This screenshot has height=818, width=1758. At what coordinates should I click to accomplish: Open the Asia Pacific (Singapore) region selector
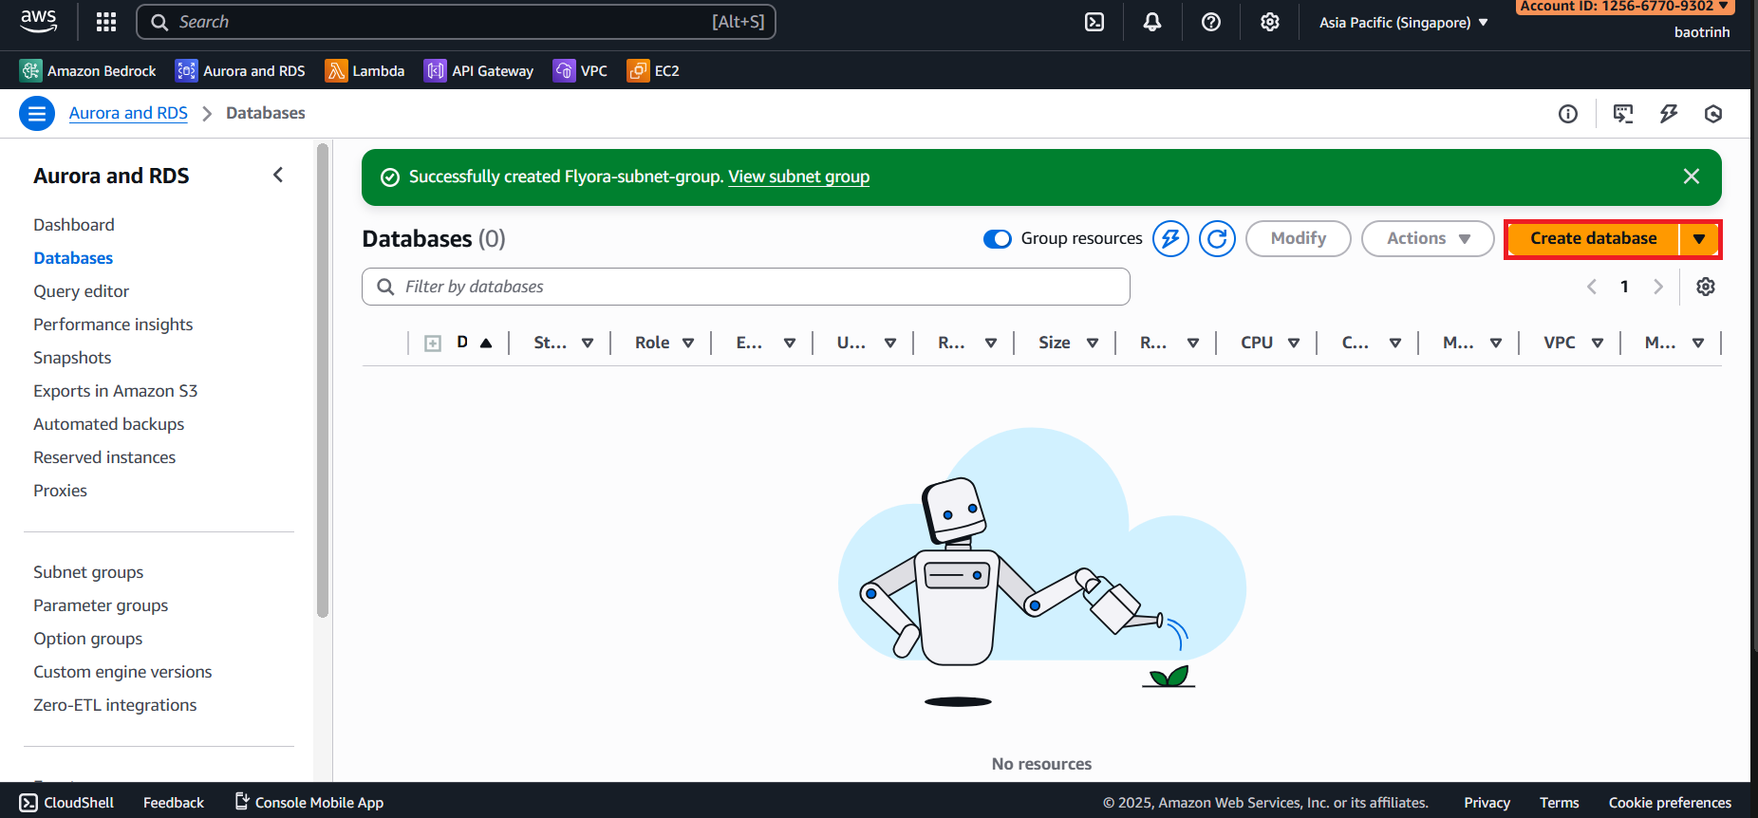[x=1403, y=23]
